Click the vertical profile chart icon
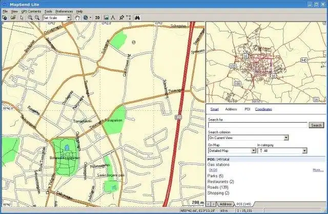The width and height of the screenshot is (328, 214). pyautogui.click(x=106, y=18)
